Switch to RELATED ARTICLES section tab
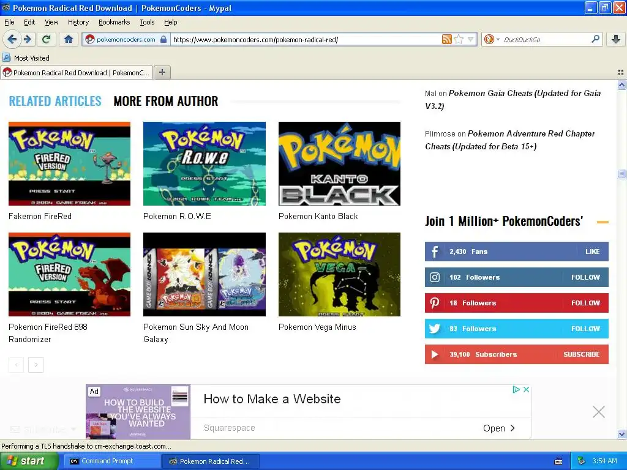This screenshot has height=470, width=627. (55, 101)
